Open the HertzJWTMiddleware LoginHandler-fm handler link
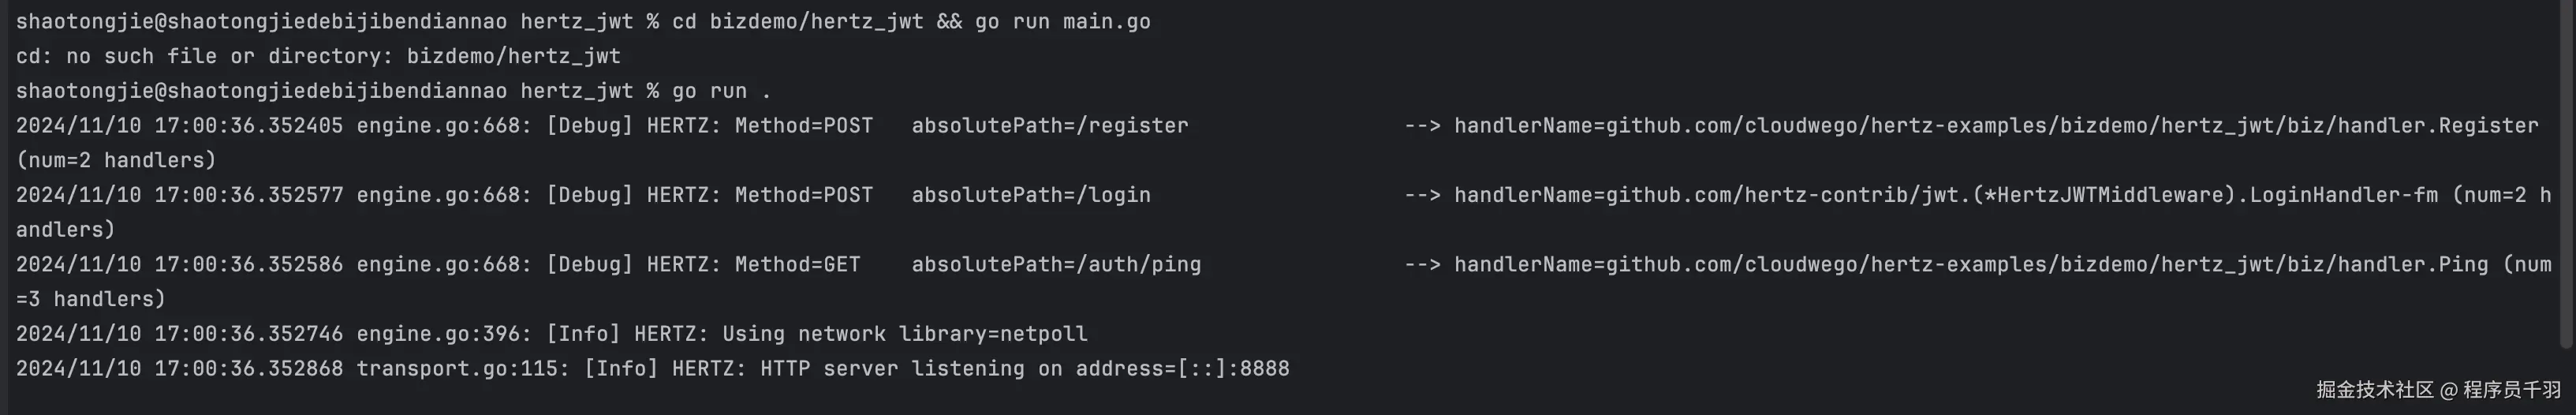Image resolution: width=2576 pixels, height=415 pixels. point(1945,195)
